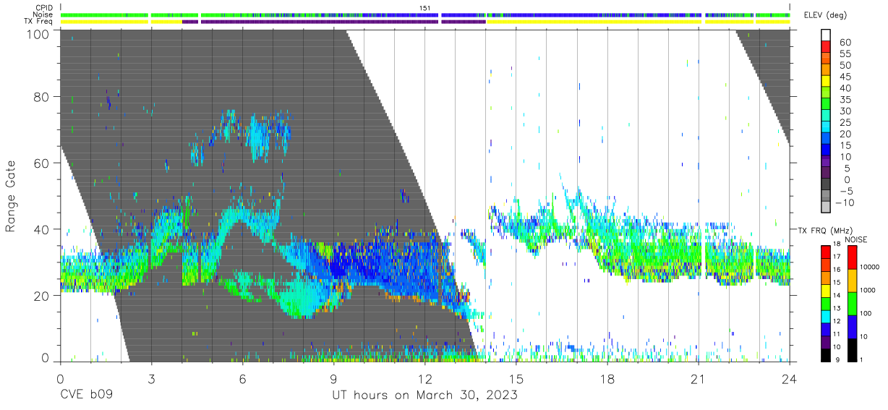Click the UT hours on March 30, 2023 caption
This screenshot has width=888, height=410.
[424, 396]
